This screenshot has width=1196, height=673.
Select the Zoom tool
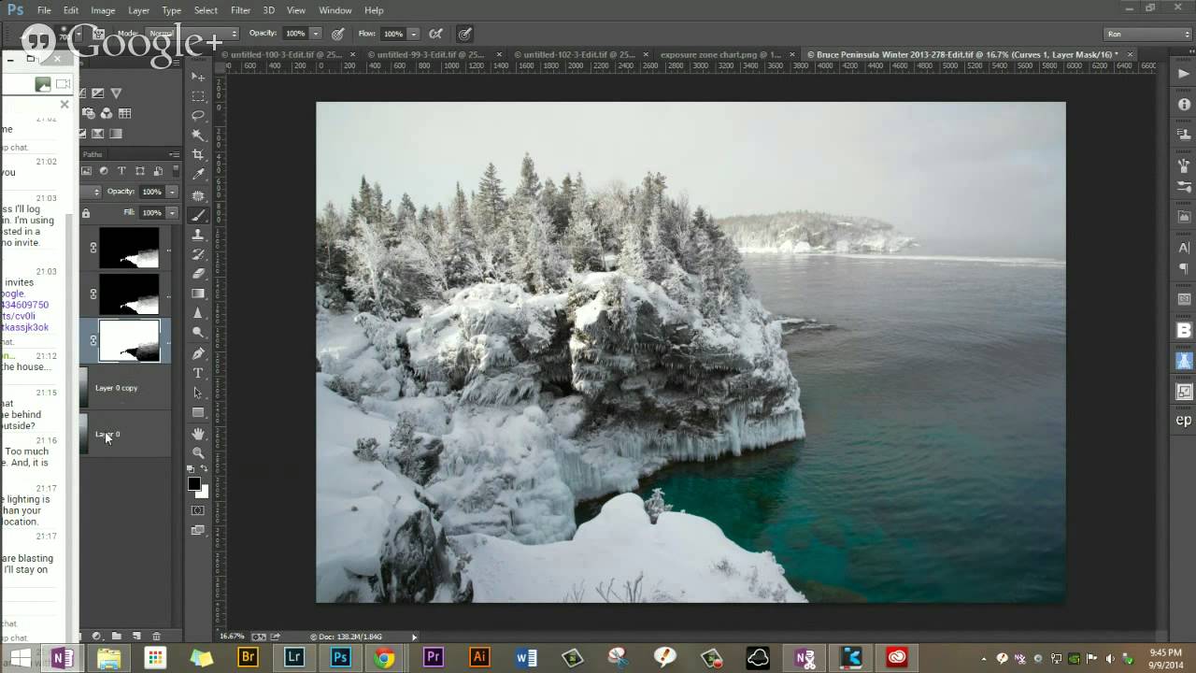198,453
